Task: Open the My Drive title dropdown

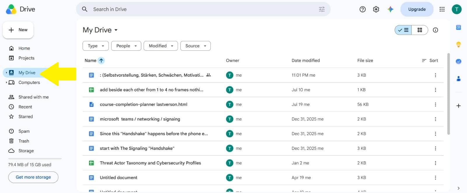Action: point(100,30)
